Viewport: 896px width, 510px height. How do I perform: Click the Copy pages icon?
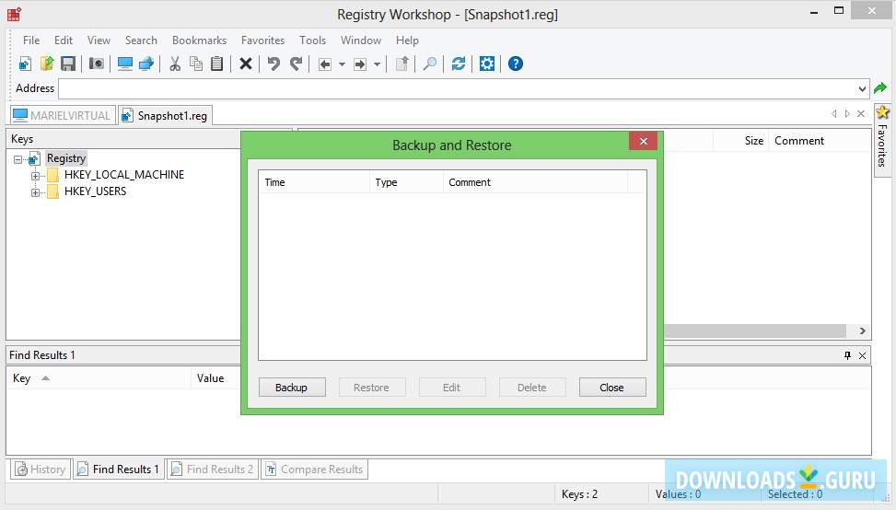196,64
